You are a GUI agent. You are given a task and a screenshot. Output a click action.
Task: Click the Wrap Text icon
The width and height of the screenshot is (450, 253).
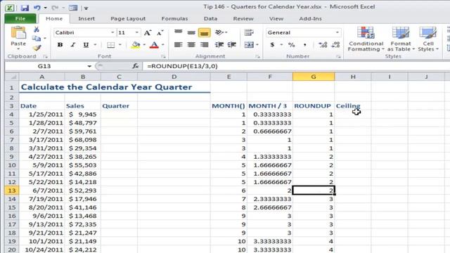tap(249, 32)
